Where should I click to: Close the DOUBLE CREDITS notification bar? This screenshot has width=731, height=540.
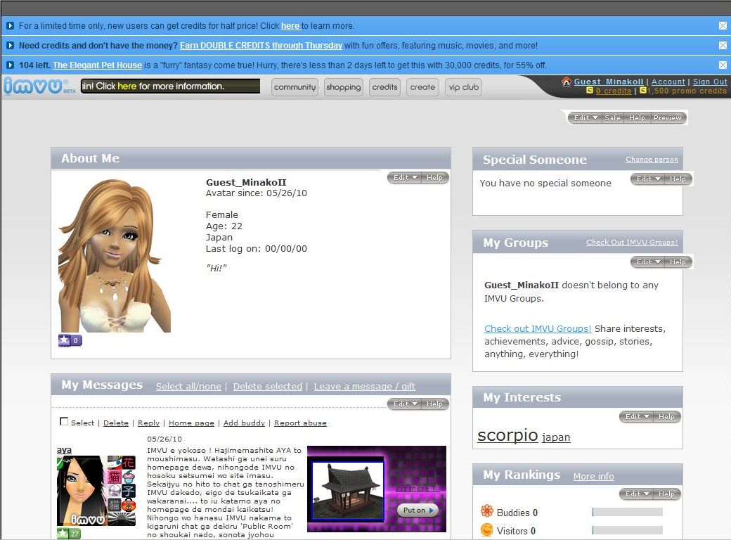[723, 45]
